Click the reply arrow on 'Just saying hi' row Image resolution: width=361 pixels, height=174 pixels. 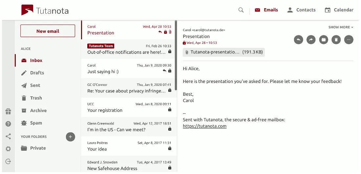click(164, 70)
